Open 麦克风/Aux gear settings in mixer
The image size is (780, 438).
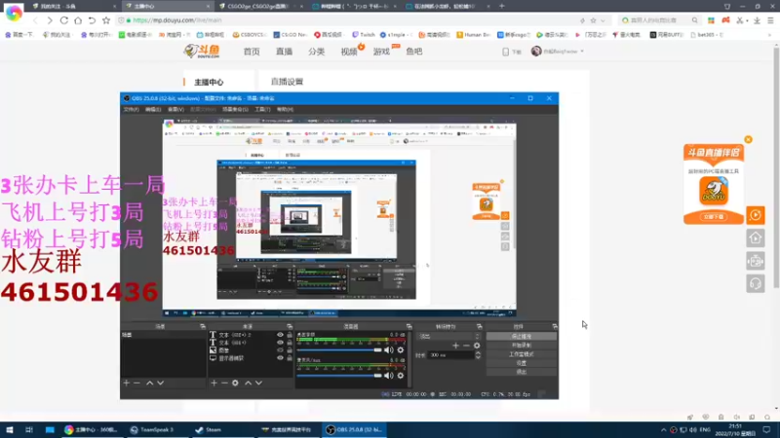[401, 376]
